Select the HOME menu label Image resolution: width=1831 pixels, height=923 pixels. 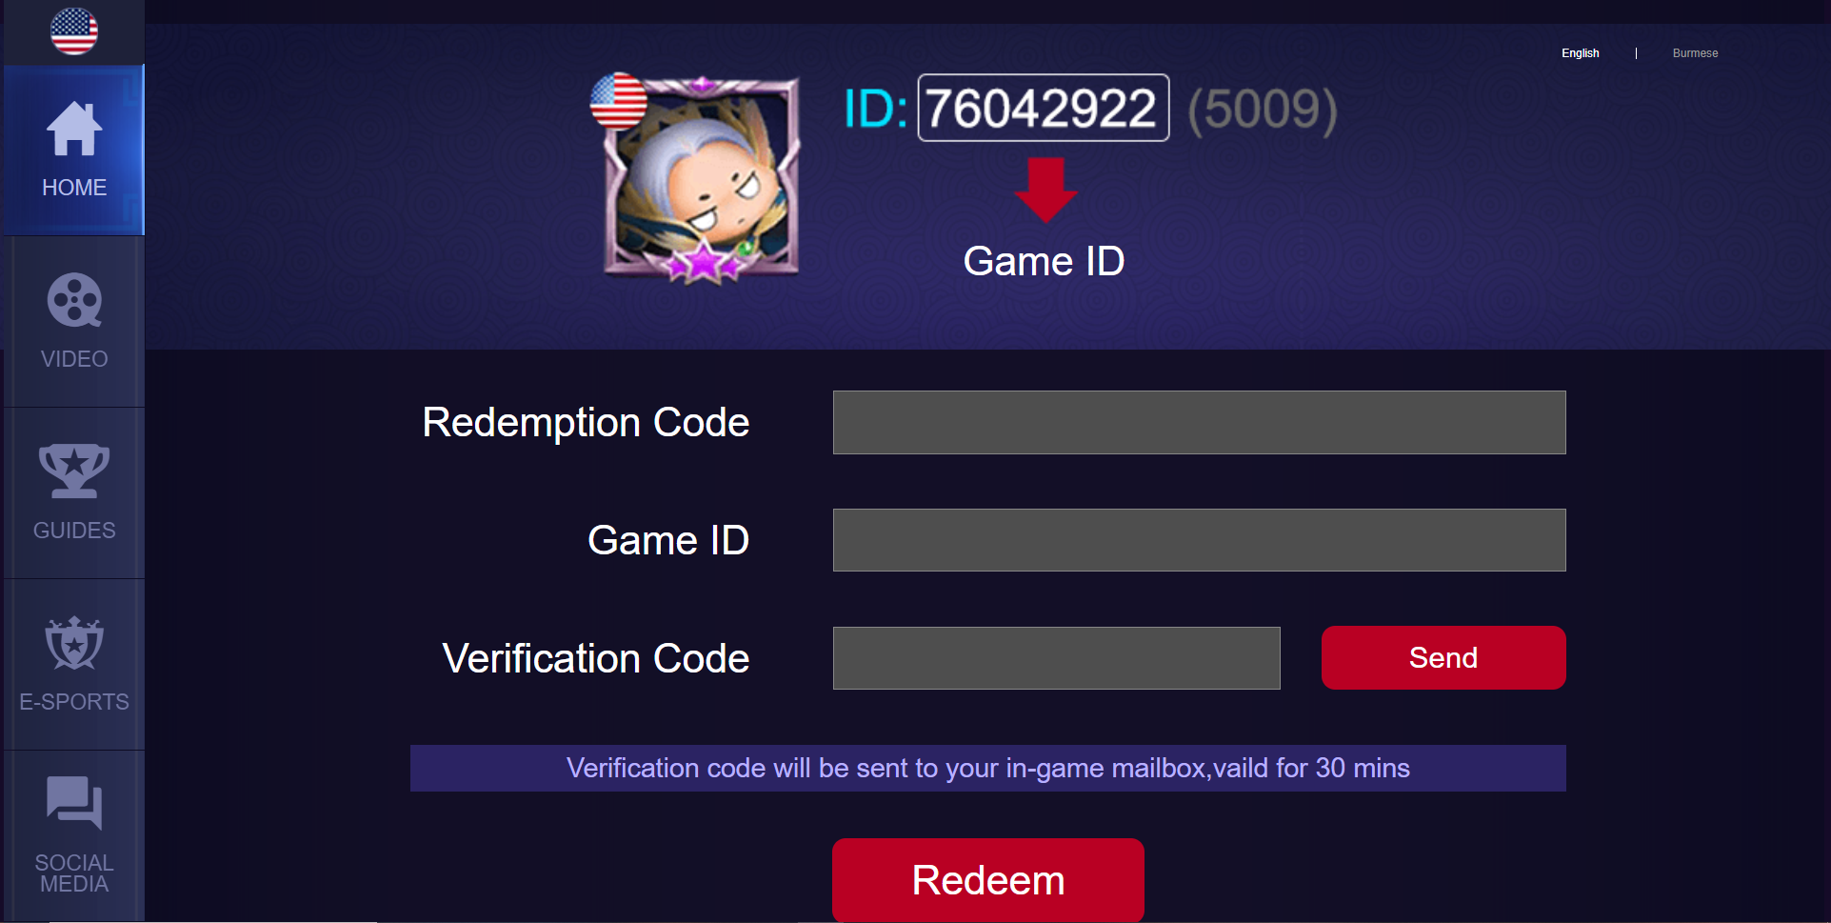tap(74, 188)
